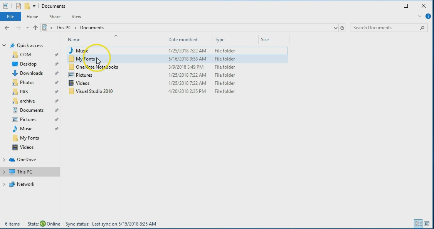This screenshot has width=434, height=229.
Task: Select the Visual Studio 2010 folder
Action: coord(177,91)
